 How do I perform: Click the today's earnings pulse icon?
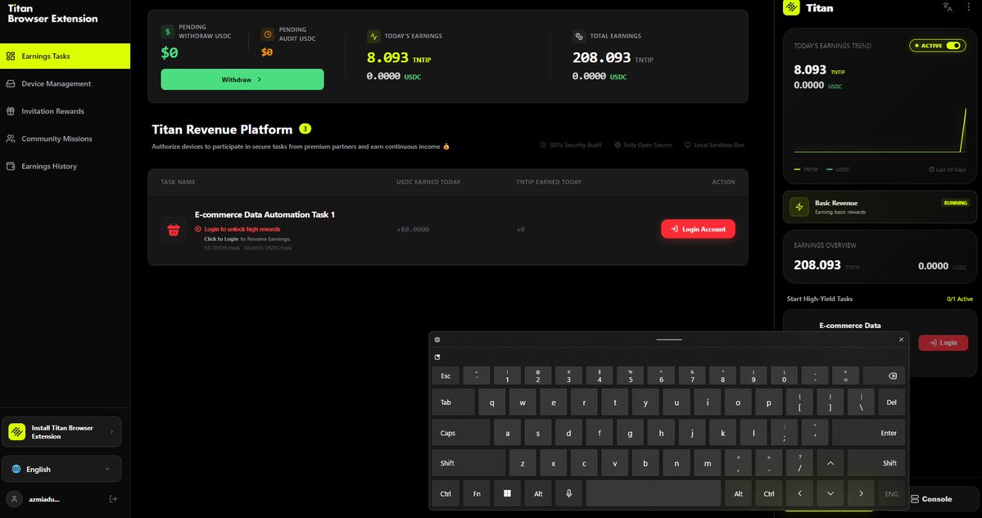point(373,36)
